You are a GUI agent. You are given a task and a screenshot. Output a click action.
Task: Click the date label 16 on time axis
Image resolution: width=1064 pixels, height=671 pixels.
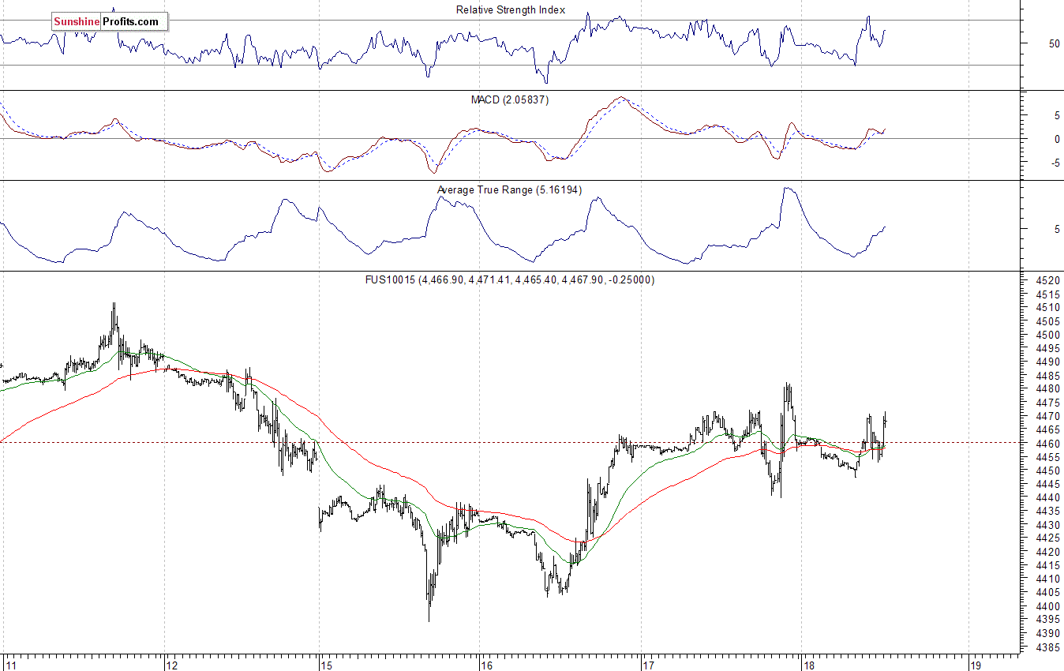pos(487,665)
